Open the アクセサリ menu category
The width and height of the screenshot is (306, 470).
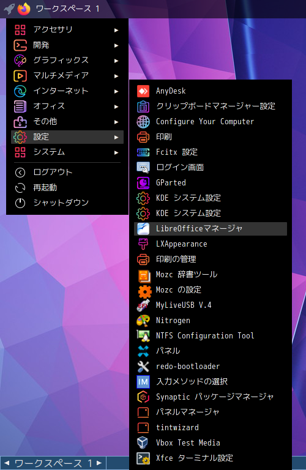67,29
